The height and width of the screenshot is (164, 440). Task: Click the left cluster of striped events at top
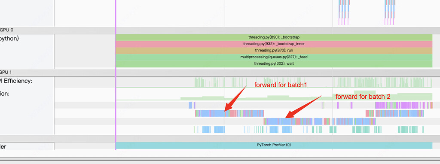[x=344, y=12]
